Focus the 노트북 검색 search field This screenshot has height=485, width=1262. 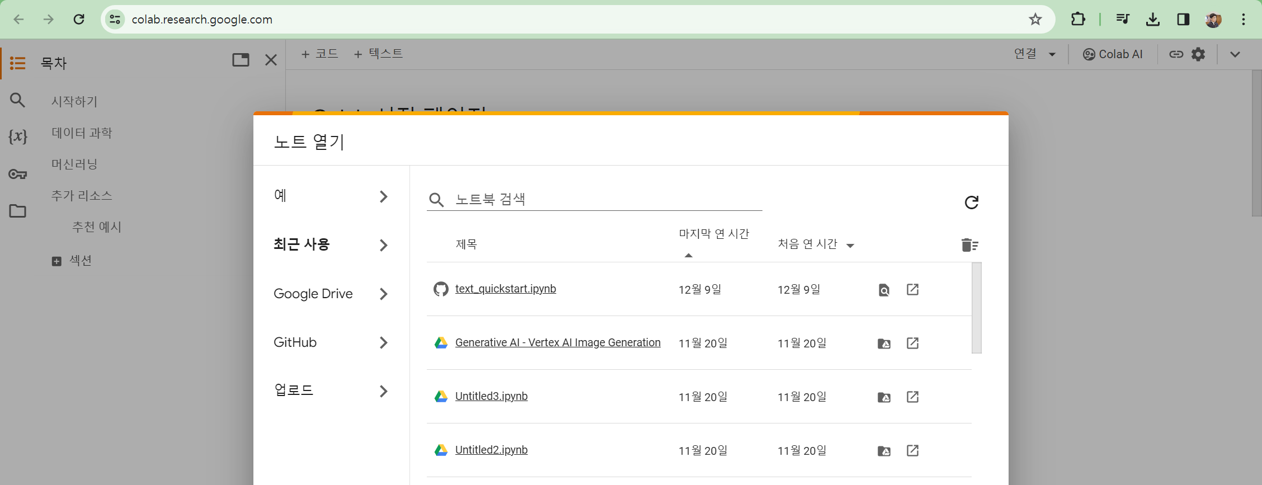coord(594,200)
